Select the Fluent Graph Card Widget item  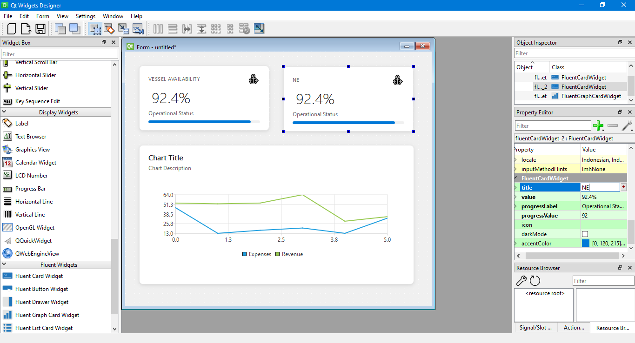click(47, 315)
